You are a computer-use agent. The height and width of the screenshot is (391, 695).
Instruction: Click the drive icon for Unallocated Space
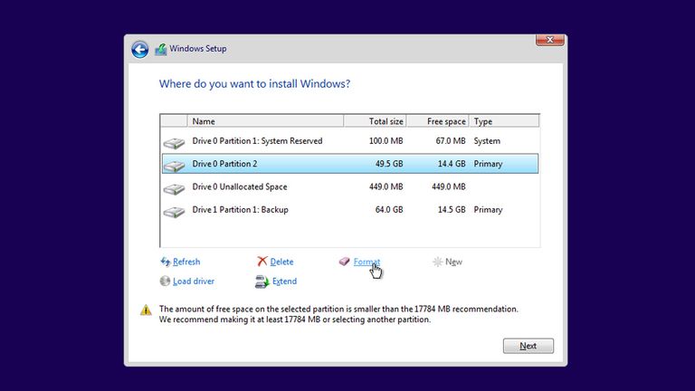coord(174,188)
